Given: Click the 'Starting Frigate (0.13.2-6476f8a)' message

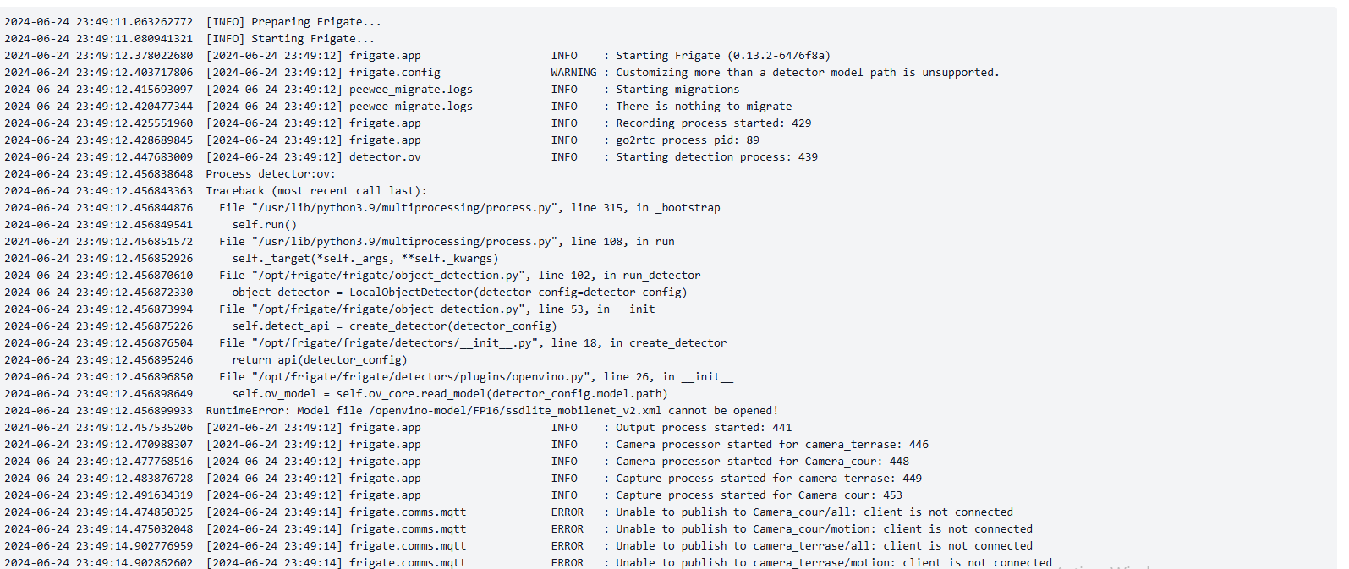Looking at the screenshot, I should click(723, 56).
